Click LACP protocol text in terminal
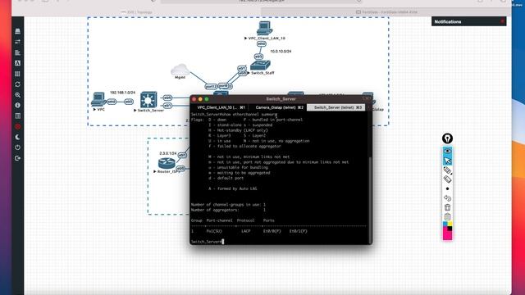 [246, 231]
